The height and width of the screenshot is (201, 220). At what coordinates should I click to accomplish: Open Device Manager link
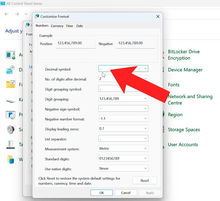coord(185,70)
